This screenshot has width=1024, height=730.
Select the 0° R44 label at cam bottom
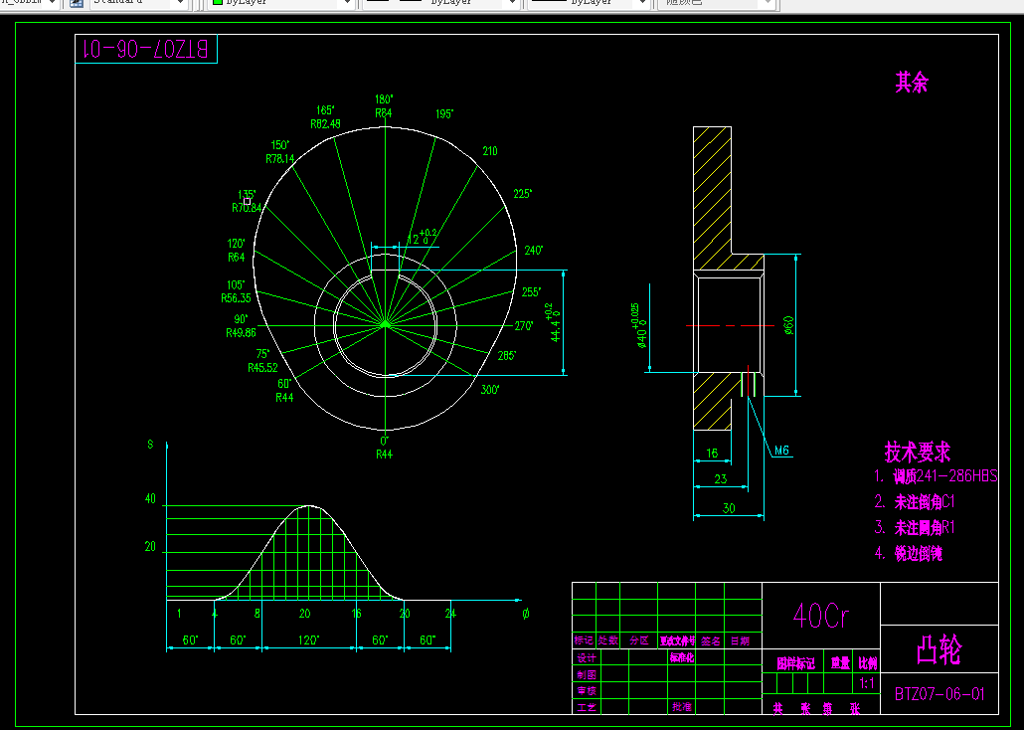point(384,448)
